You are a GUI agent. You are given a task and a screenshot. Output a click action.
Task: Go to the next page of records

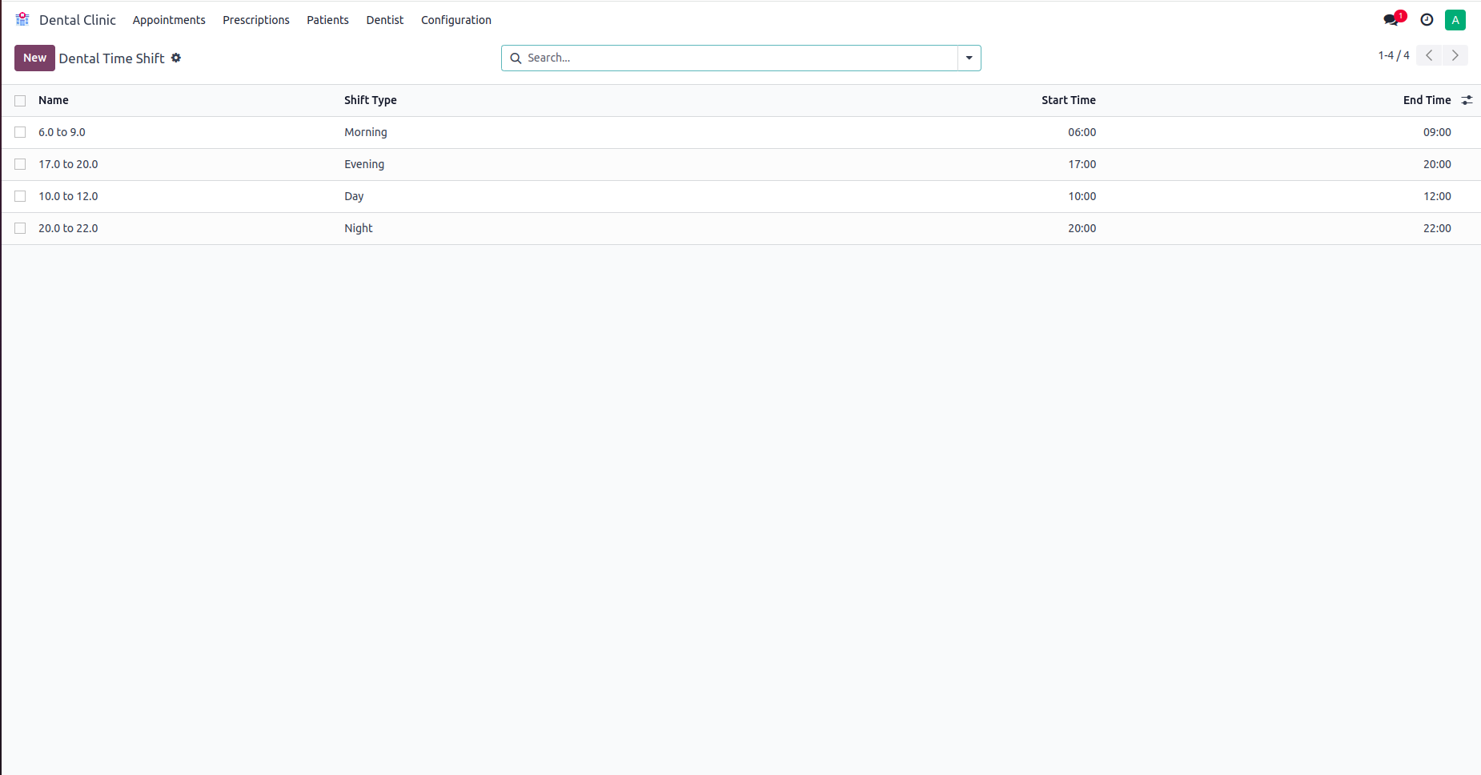click(1455, 55)
